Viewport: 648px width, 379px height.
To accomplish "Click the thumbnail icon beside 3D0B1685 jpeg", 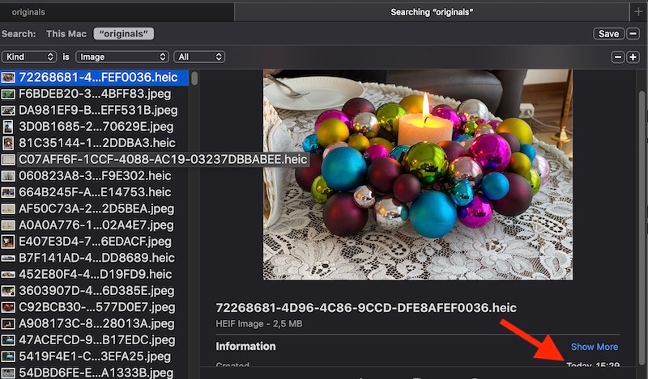I will pos(8,127).
